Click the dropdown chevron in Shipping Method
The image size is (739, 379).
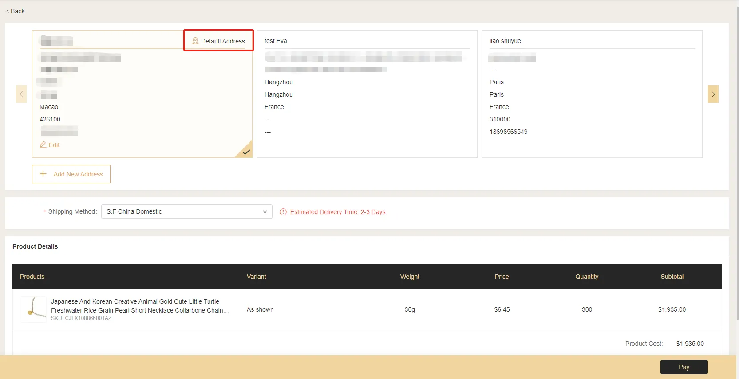click(265, 212)
